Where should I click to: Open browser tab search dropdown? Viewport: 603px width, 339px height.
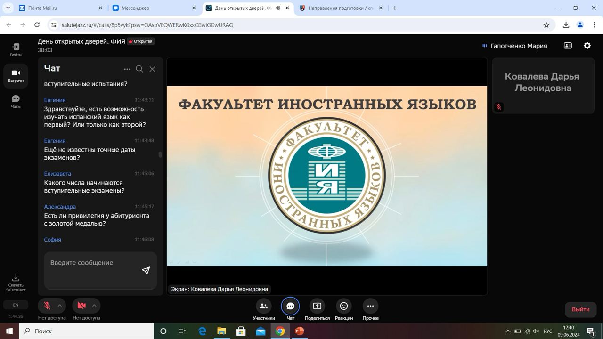point(8,8)
